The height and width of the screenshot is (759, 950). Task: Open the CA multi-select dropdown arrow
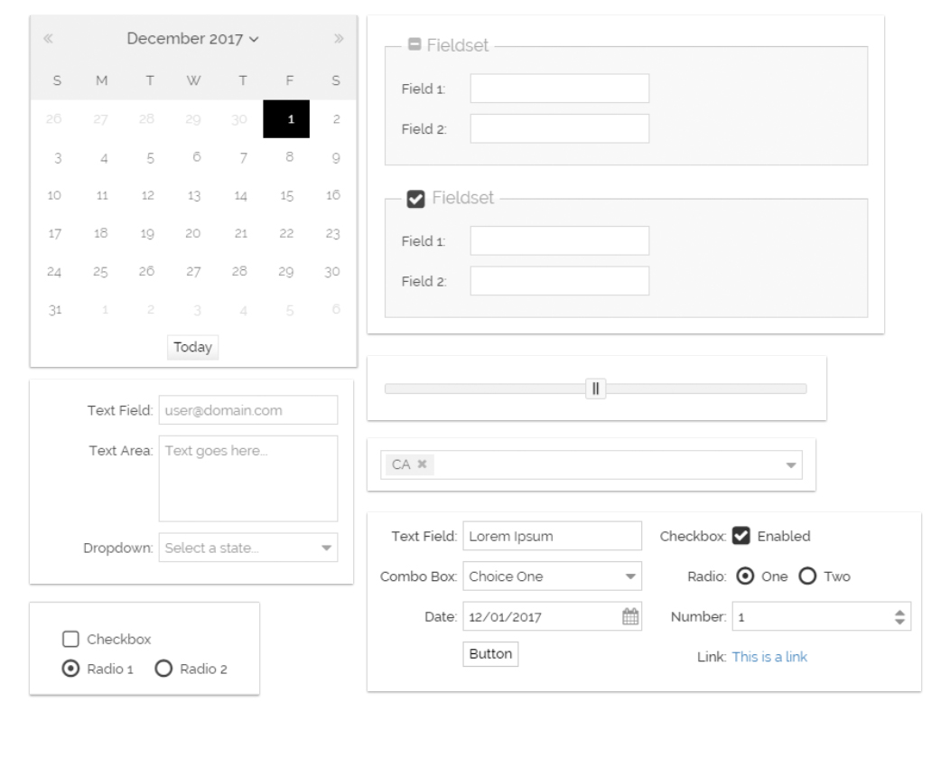(791, 464)
